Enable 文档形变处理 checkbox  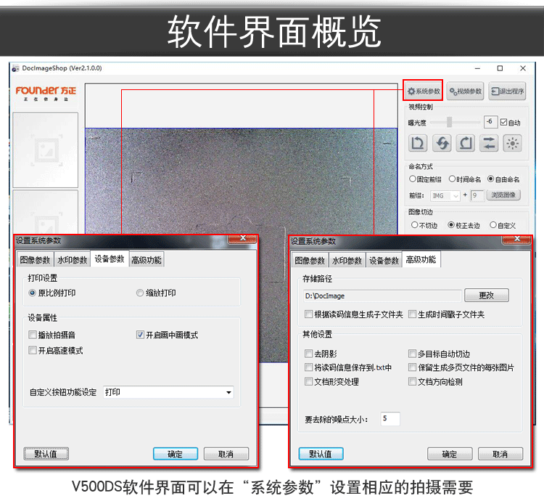coord(308,382)
